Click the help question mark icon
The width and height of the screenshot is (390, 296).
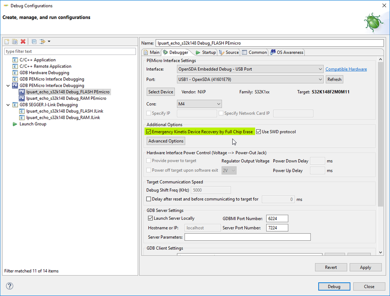(9, 286)
